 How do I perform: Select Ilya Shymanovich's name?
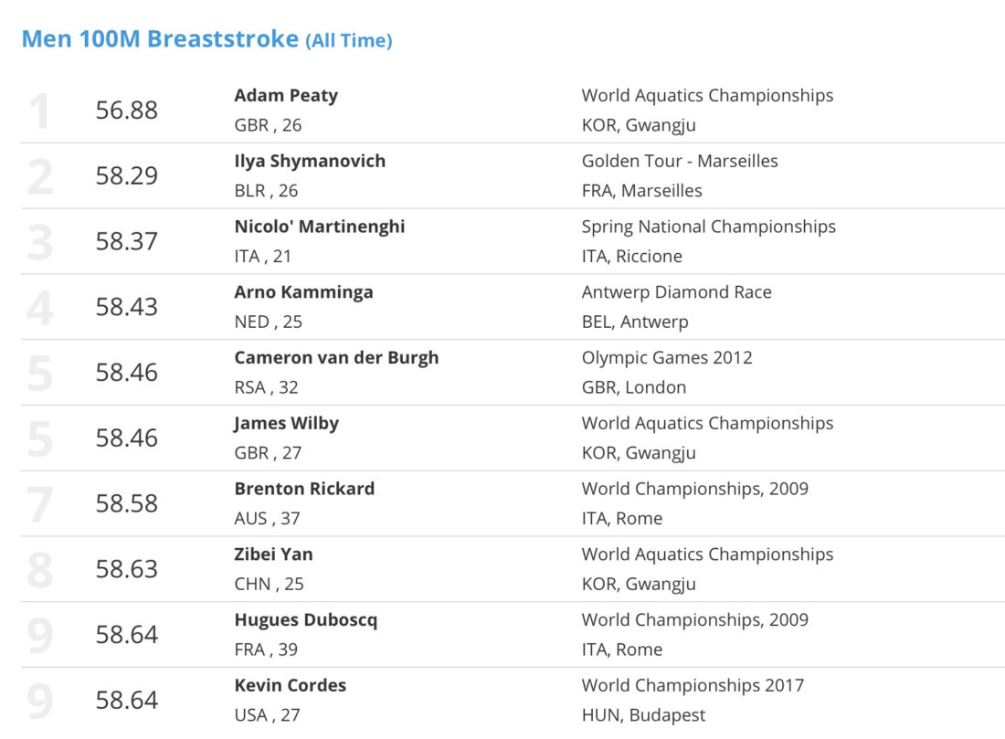(310, 162)
